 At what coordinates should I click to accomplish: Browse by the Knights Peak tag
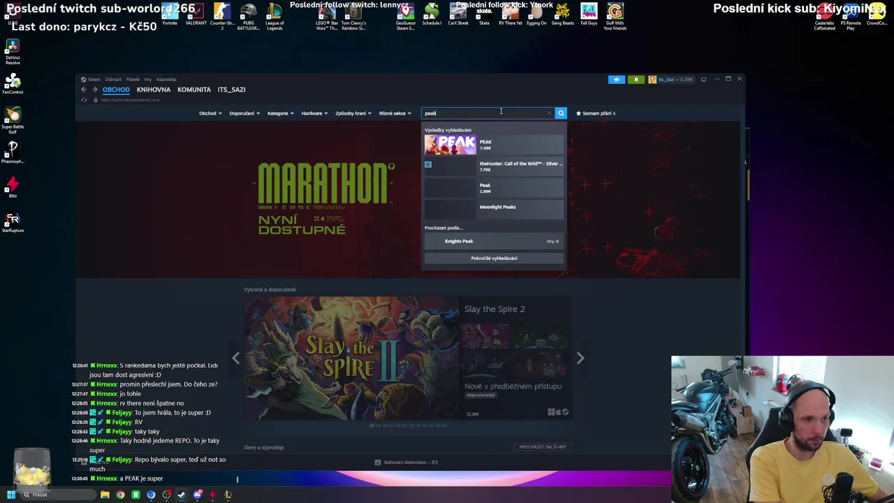pos(494,241)
